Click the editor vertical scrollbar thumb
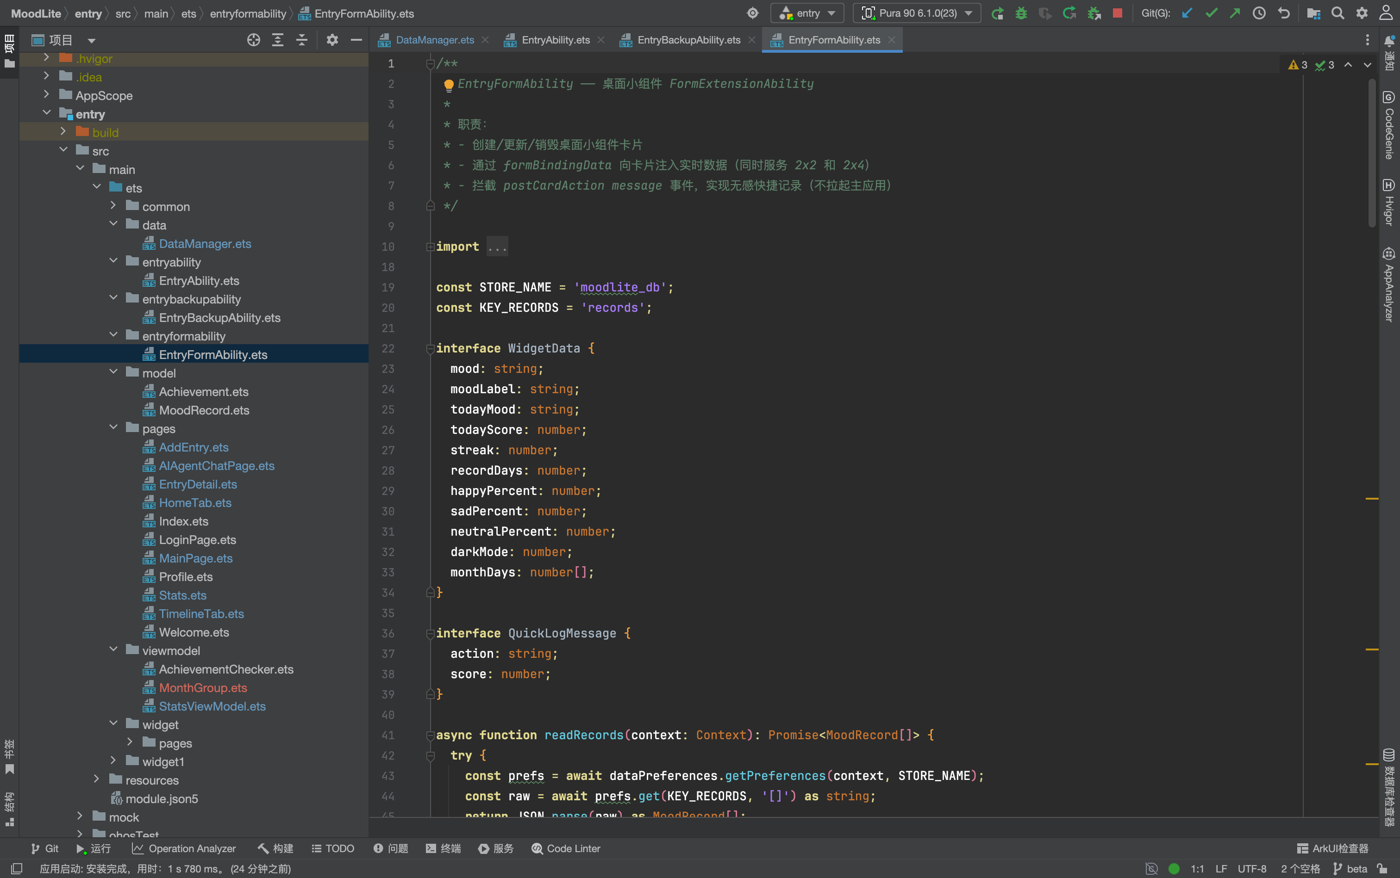The height and width of the screenshot is (878, 1400). [1371, 154]
